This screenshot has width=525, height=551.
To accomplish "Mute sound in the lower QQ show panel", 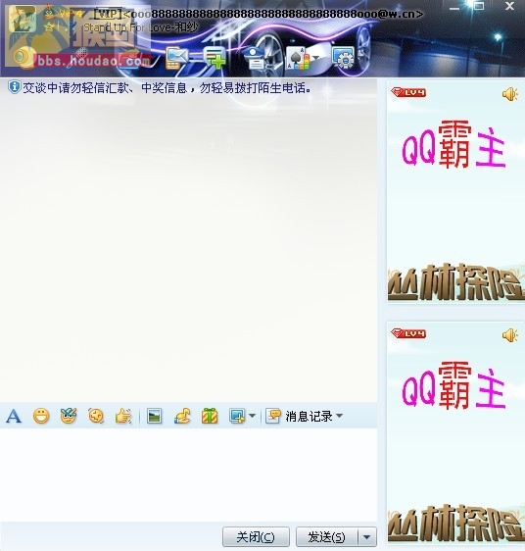I will [510, 335].
